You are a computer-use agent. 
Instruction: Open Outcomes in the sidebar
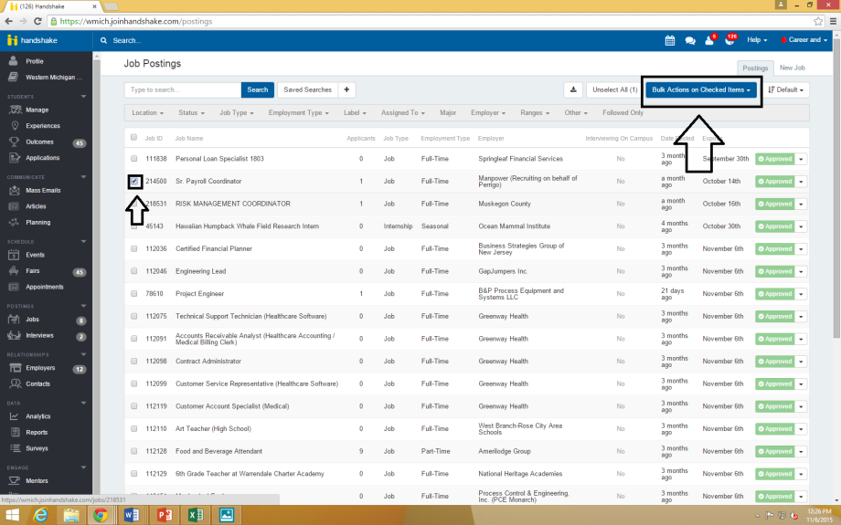point(39,142)
